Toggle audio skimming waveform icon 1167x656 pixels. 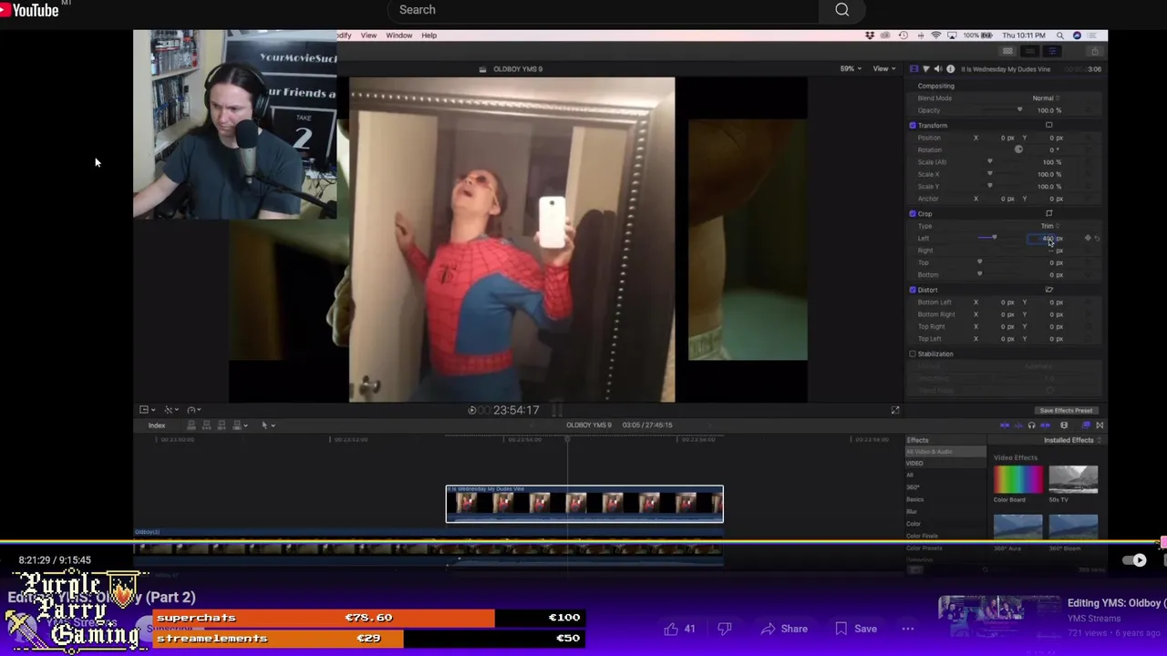pyautogui.click(x=1018, y=425)
